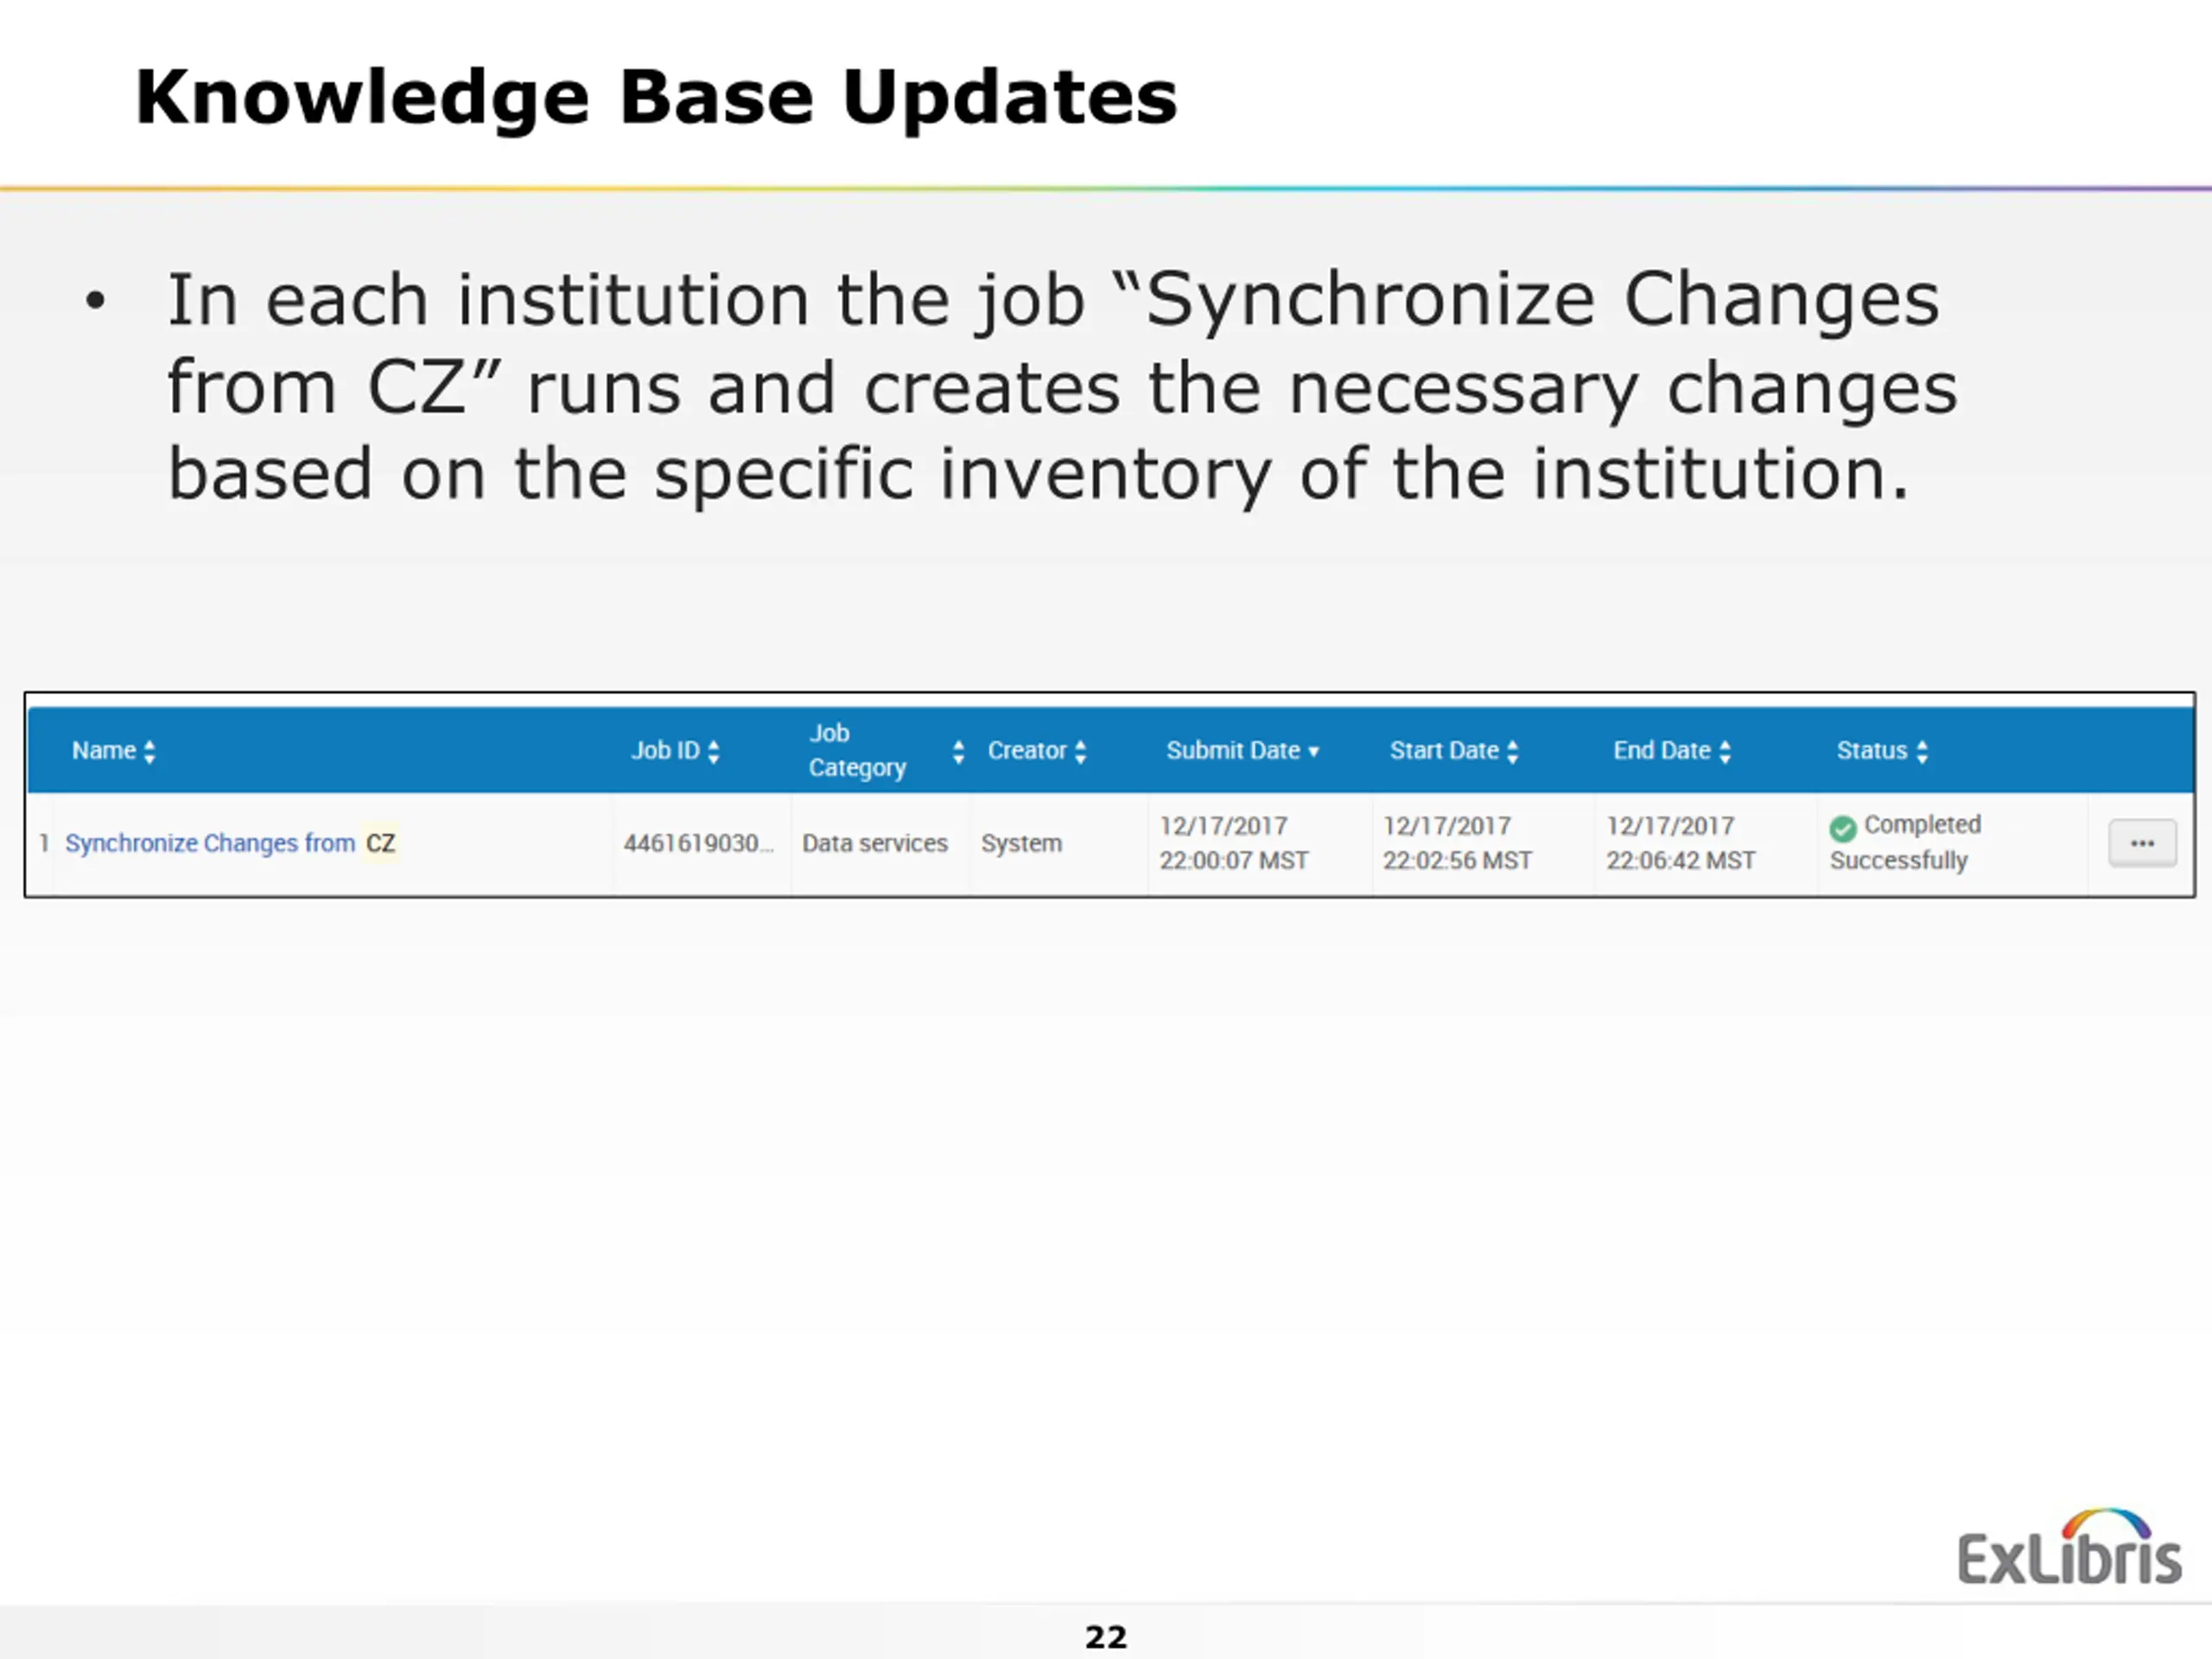
Task: Sort by End Date arrows icon
Action: click(x=1725, y=752)
